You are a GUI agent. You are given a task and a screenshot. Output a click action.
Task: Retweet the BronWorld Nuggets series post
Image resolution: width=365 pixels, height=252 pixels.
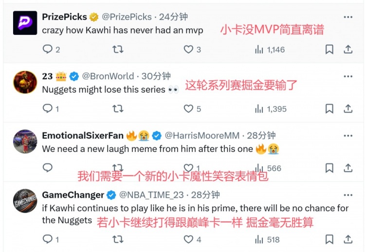pos(118,109)
